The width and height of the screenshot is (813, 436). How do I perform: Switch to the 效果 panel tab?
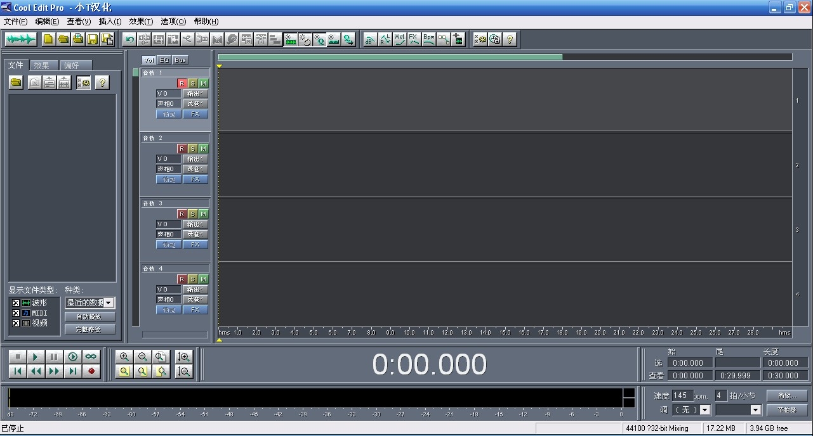[x=42, y=65]
